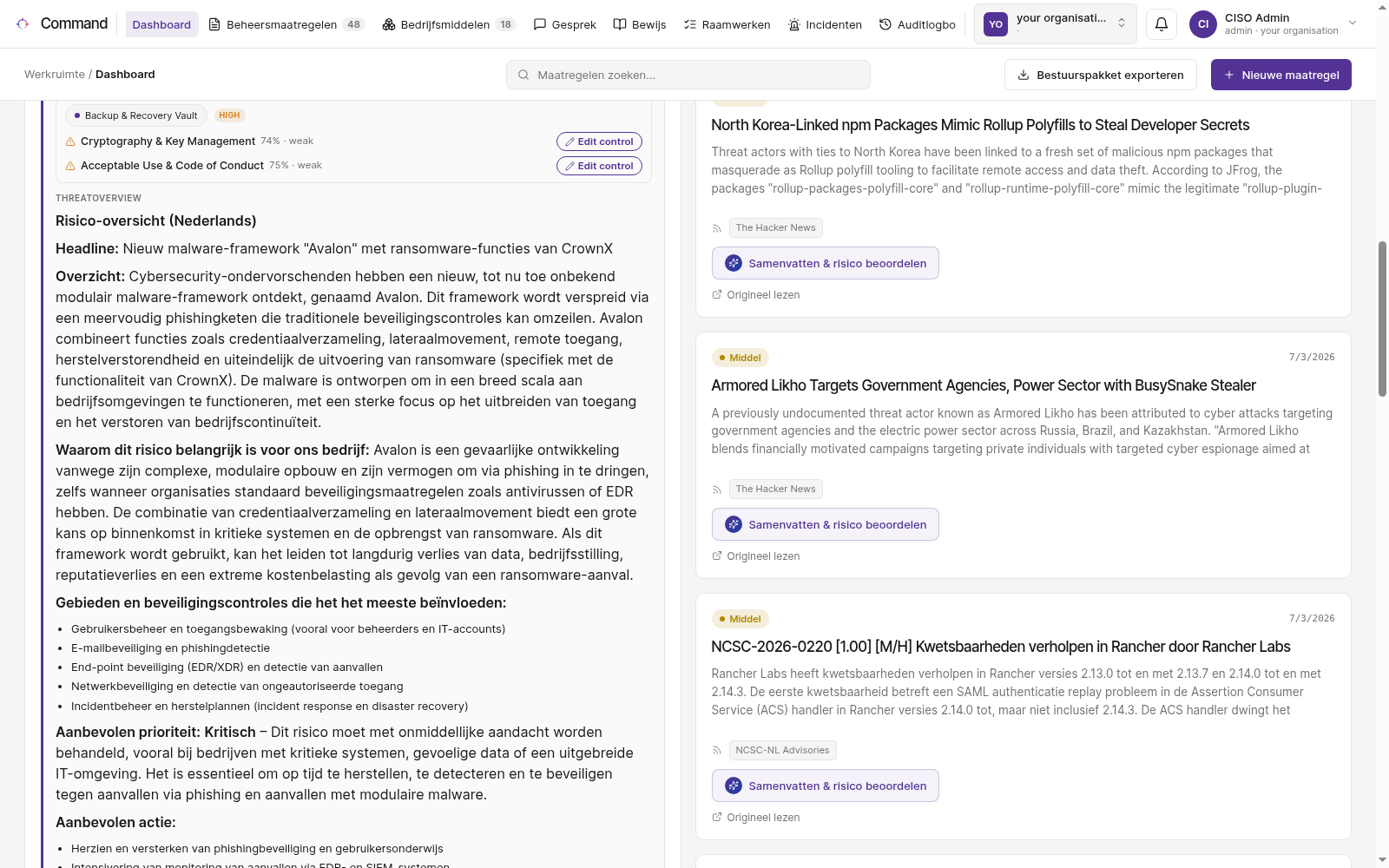Click the YO organisation avatar

click(996, 24)
